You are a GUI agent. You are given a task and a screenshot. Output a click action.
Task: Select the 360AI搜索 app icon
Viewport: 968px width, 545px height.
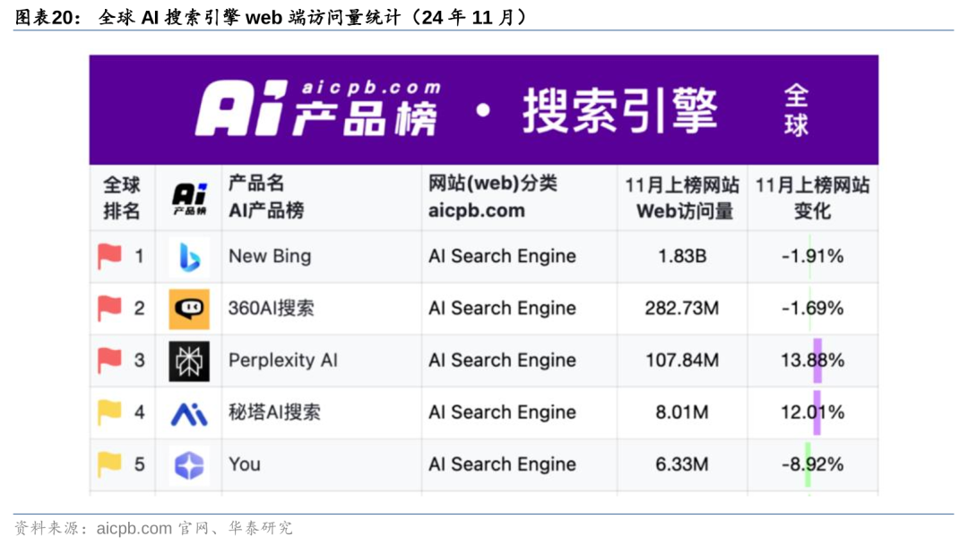(x=188, y=308)
